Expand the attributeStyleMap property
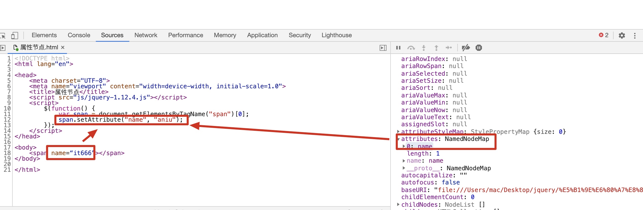 [x=398, y=132]
